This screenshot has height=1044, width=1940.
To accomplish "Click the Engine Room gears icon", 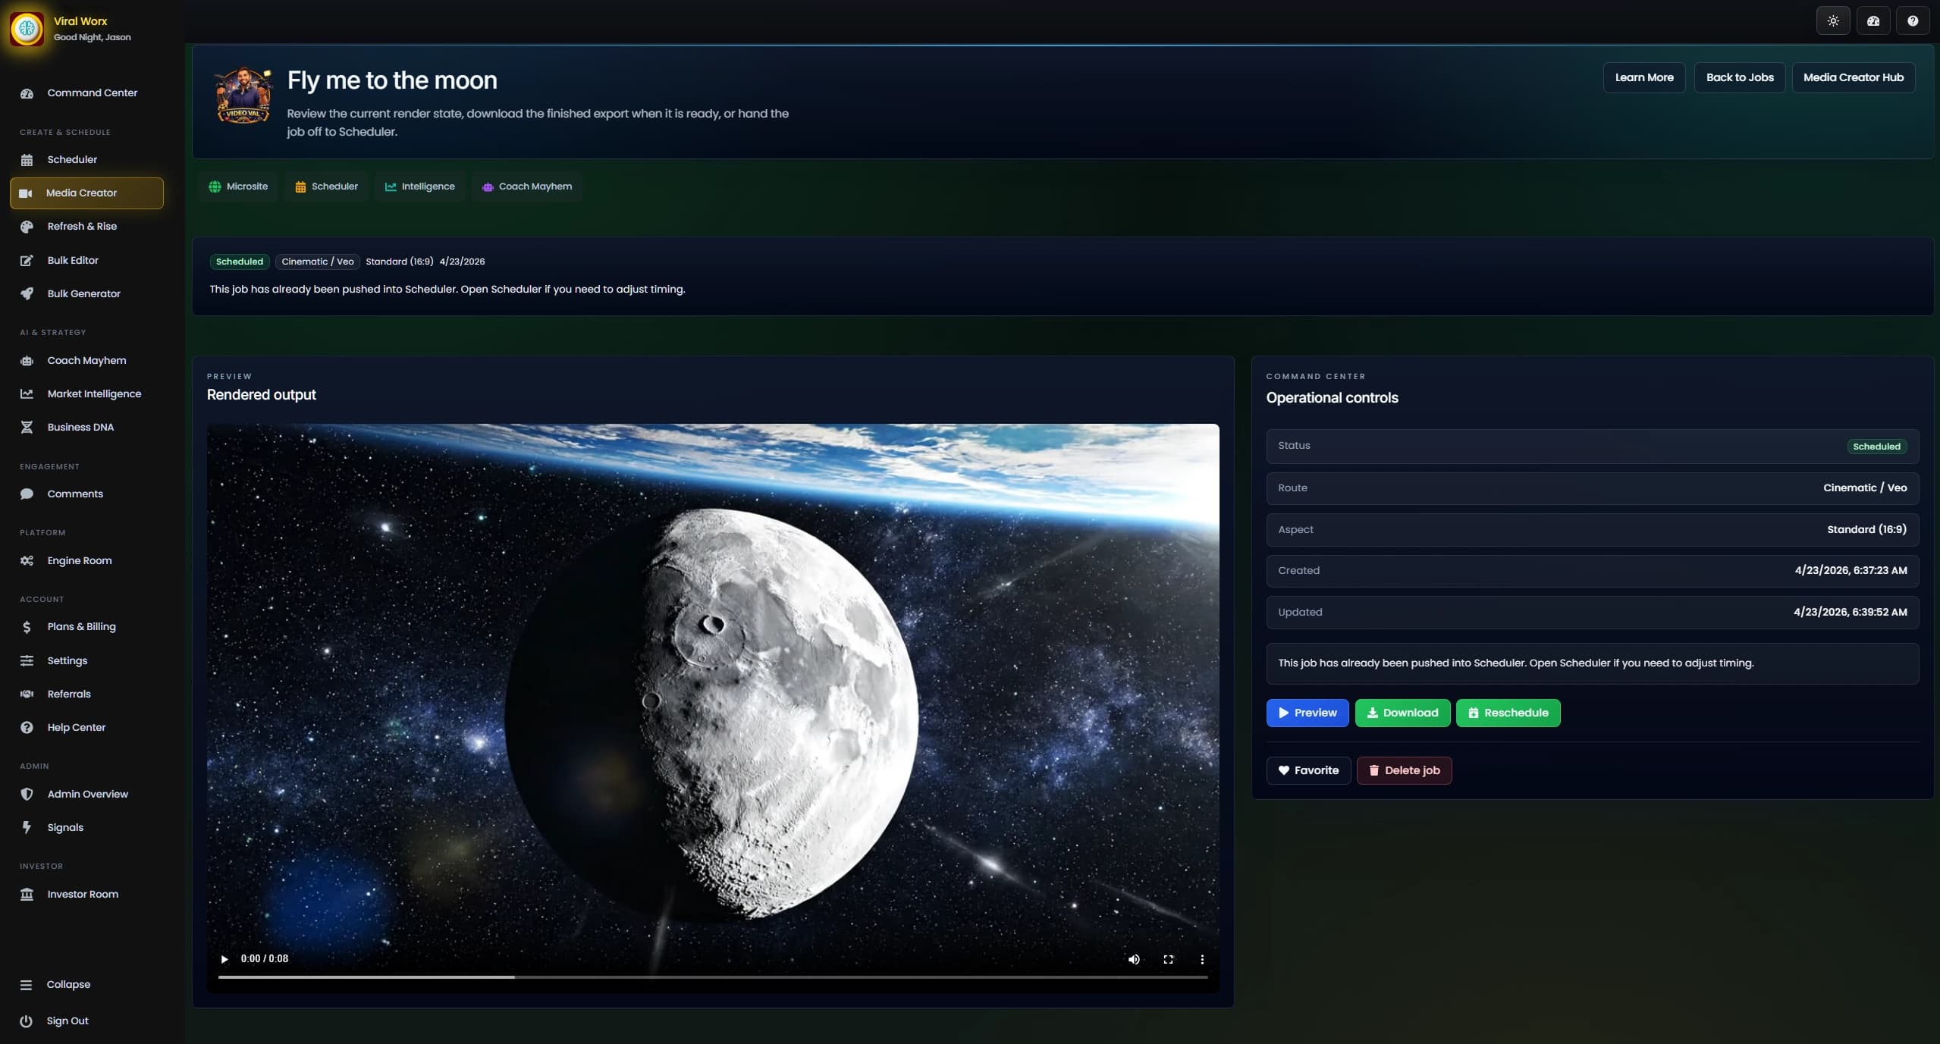I will point(27,561).
